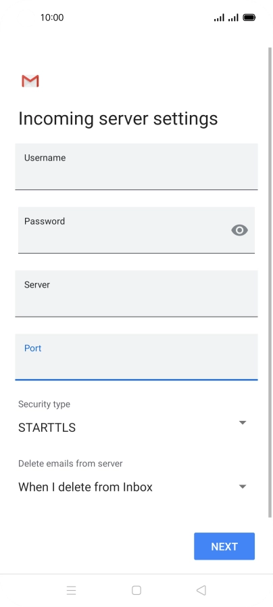Select When I delete from Inbox option
The height and width of the screenshot is (607, 273).
pyautogui.click(x=85, y=487)
